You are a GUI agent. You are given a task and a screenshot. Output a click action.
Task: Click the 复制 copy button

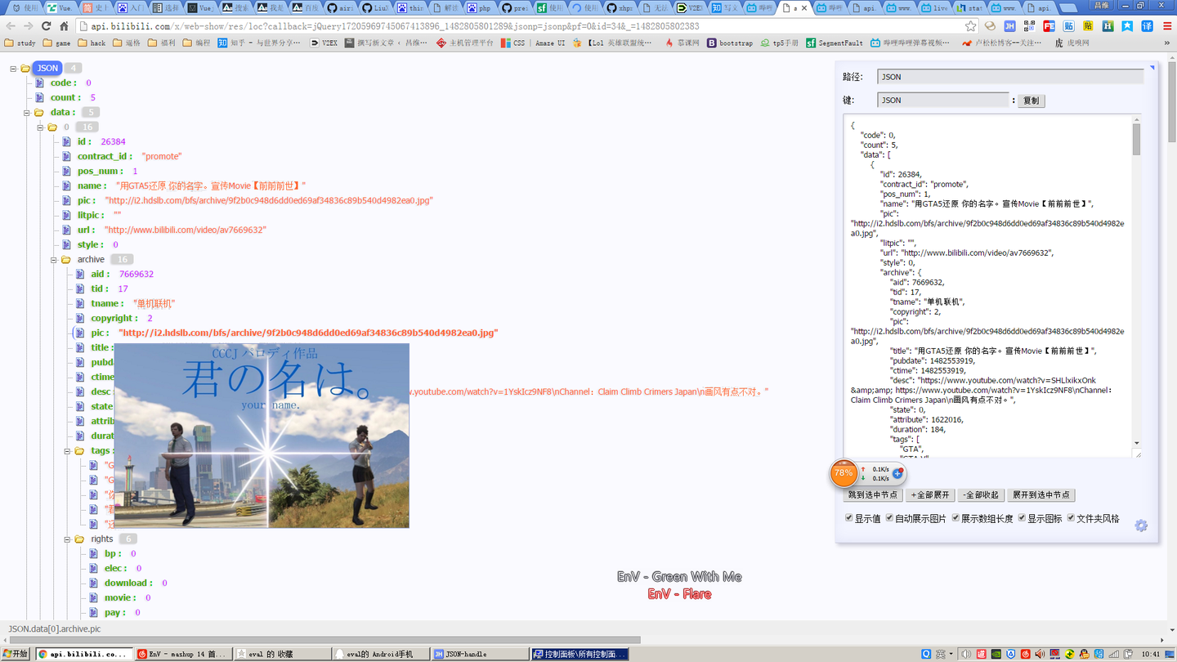click(1032, 101)
